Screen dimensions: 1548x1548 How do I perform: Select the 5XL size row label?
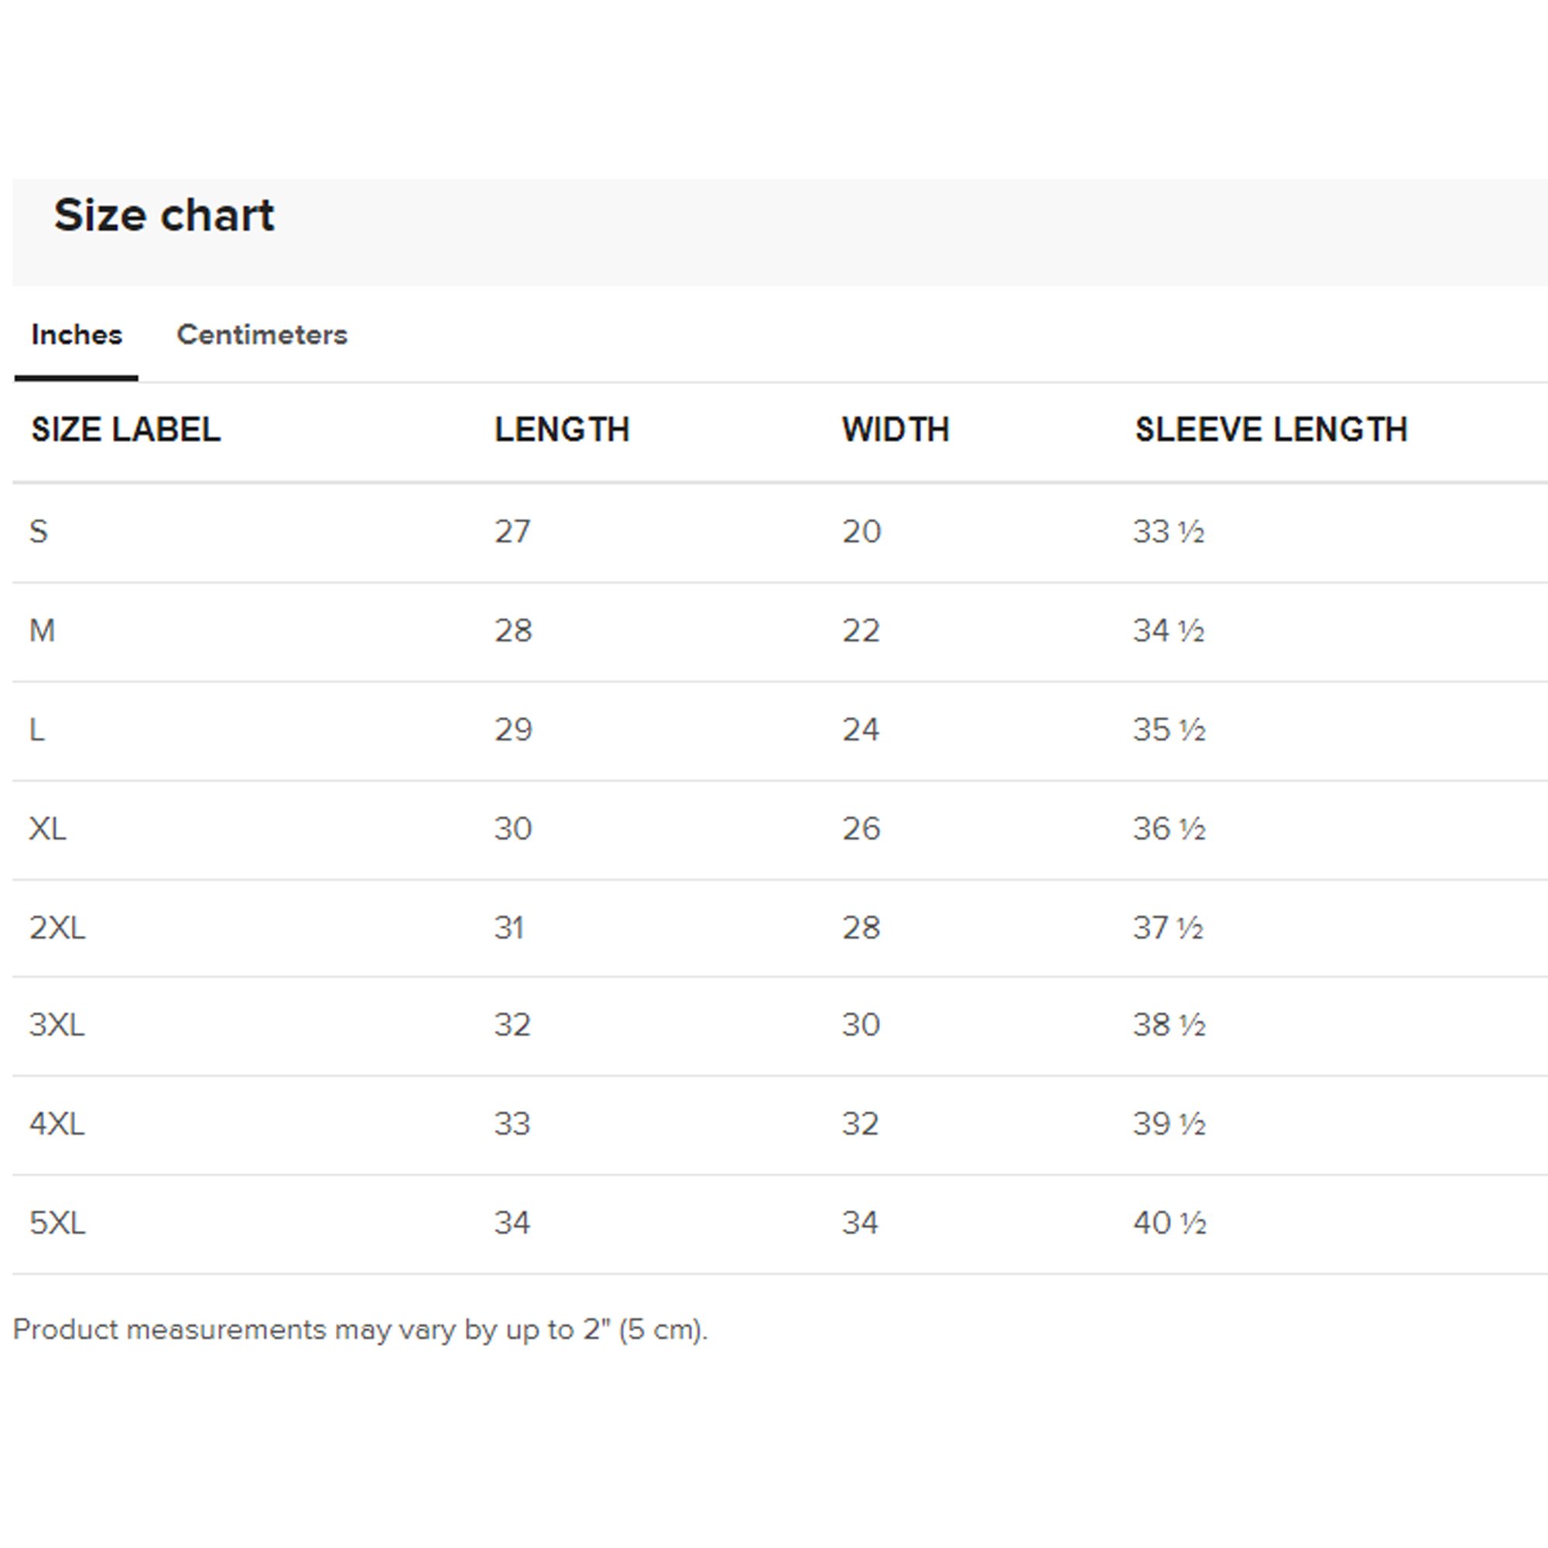[x=57, y=1223]
